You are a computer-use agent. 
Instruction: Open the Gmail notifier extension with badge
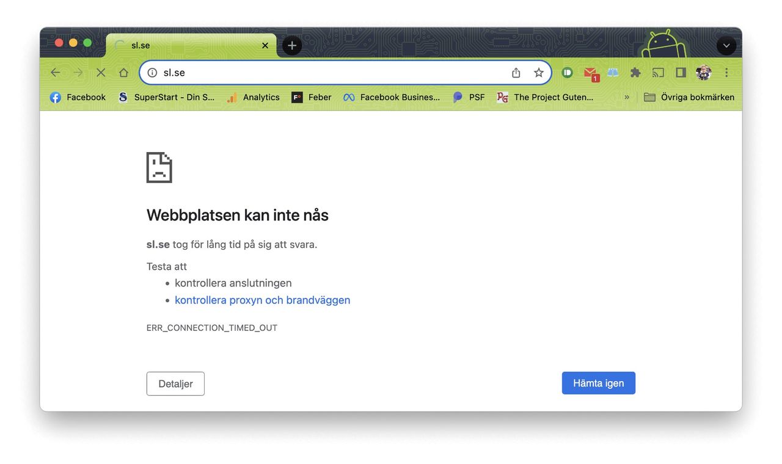click(590, 72)
